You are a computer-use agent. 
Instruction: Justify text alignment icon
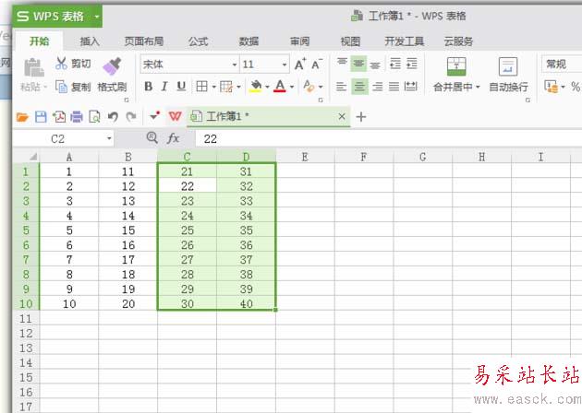394,87
